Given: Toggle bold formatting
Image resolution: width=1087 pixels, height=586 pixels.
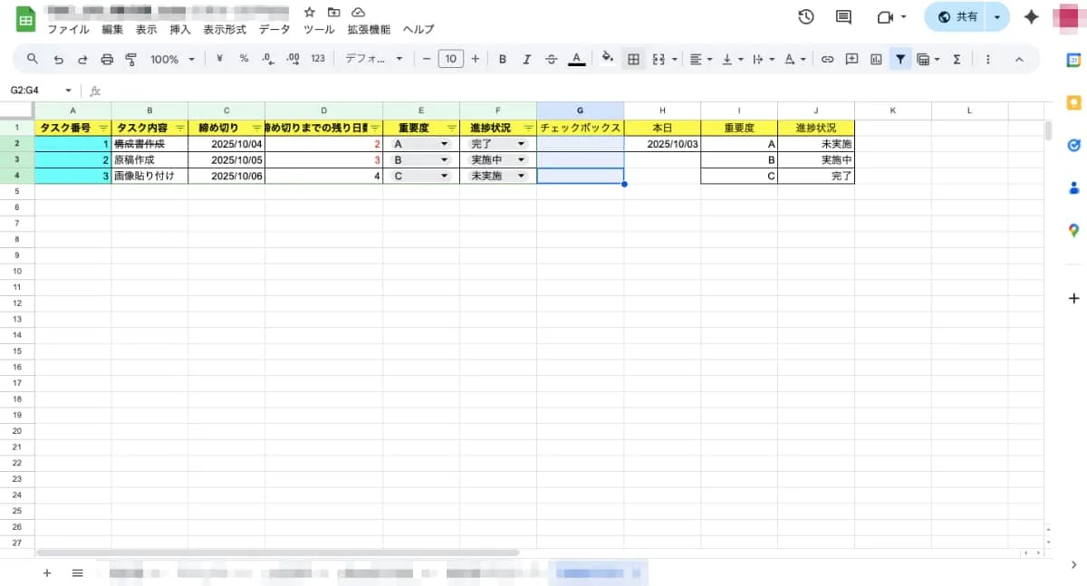Looking at the screenshot, I should click(x=502, y=59).
